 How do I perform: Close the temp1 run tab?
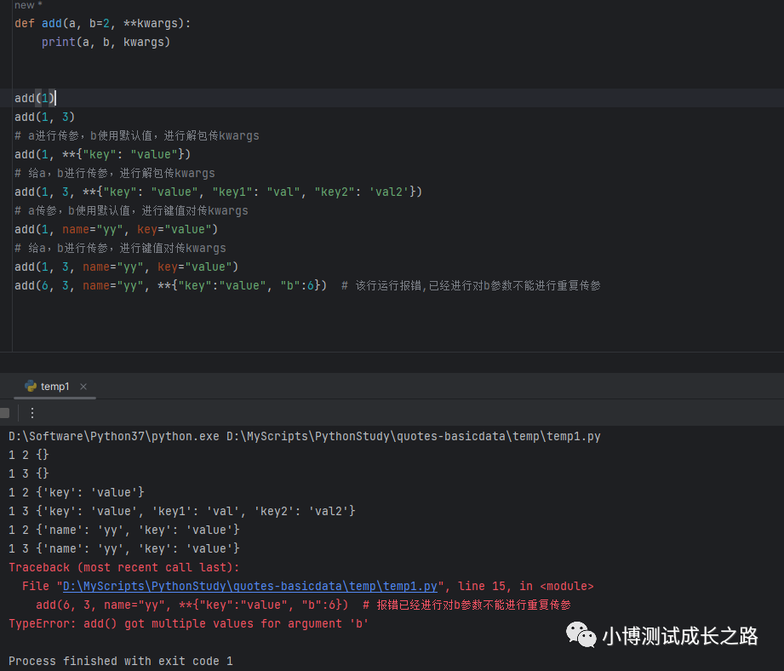pyautogui.click(x=83, y=387)
